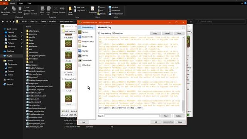This screenshot has height=139, width=247.
Task: Click Copy path in the ribbon
Action: [29, 10]
